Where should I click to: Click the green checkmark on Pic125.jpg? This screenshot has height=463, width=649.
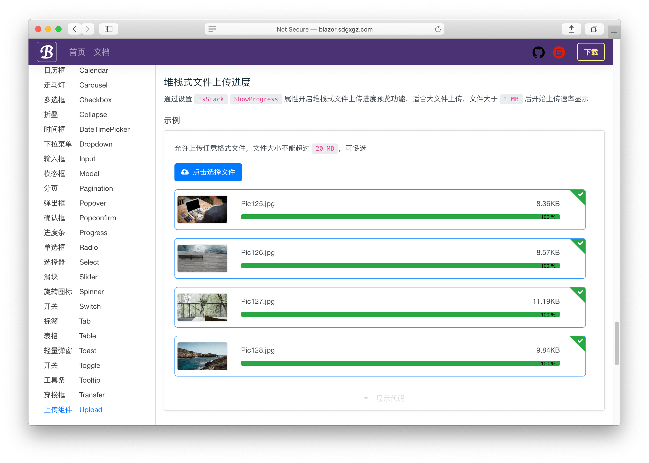click(x=580, y=195)
